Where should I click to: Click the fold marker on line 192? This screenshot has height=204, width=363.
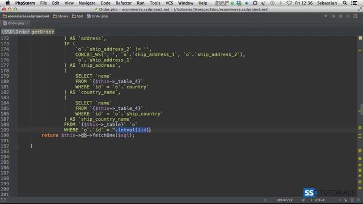pyautogui.click(x=17, y=146)
